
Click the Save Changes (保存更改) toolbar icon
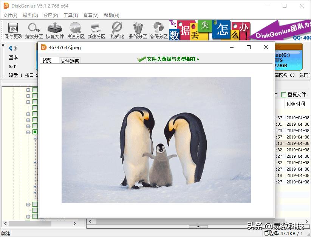[x=13, y=30]
